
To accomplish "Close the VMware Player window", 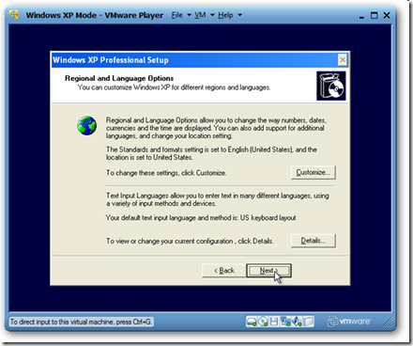I will pyautogui.click(x=387, y=15).
